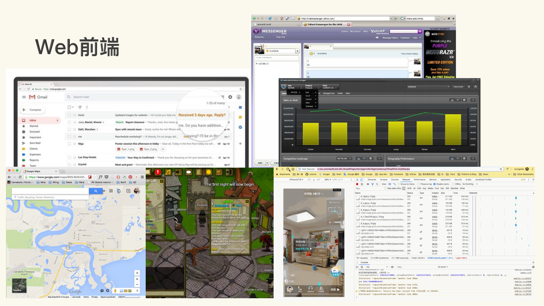Open the No throttling dropdown
Image resolution: width=544 pixels, height=306 pixels.
tap(470, 184)
